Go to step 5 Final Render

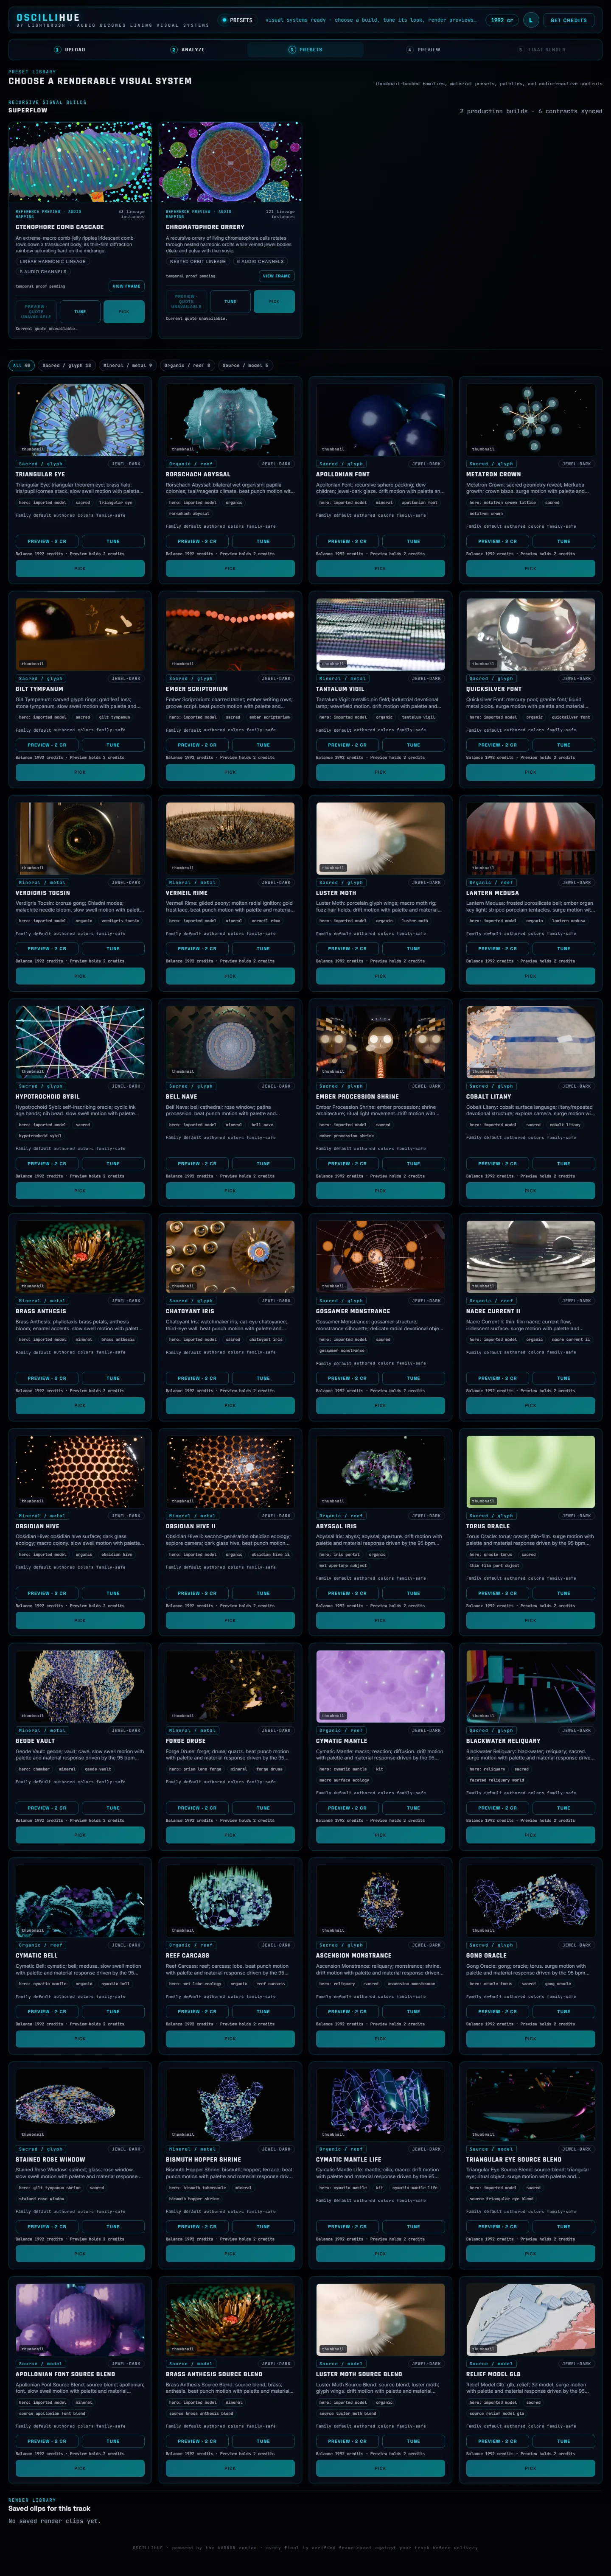click(x=541, y=49)
